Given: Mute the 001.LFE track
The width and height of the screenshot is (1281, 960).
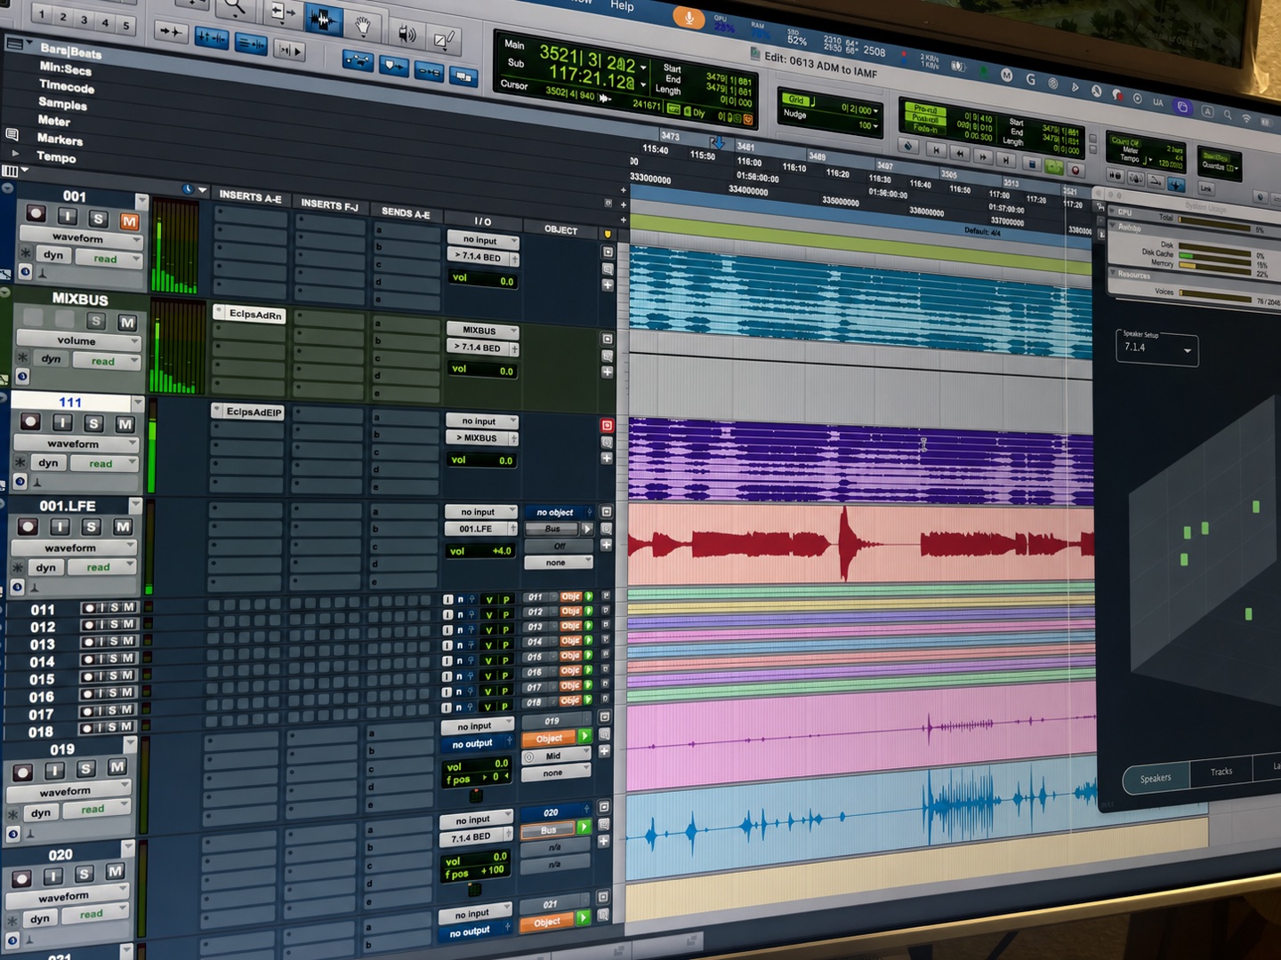Looking at the screenshot, I should [x=123, y=527].
